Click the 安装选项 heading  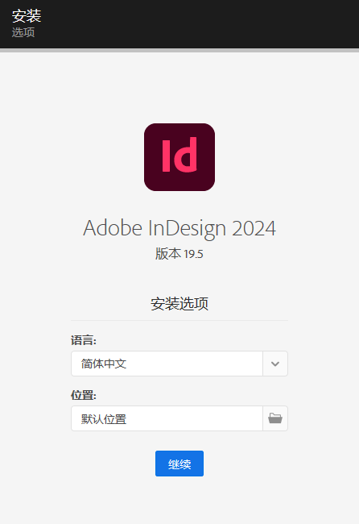coord(179,303)
